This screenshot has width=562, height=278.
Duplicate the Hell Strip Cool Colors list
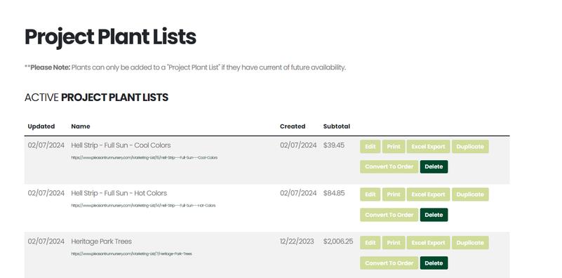[x=470, y=146]
